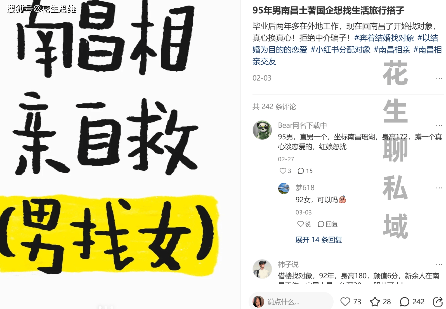Click the share icon in the bottom bar
Viewport: 446px width, 309px height.
click(438, 302)
